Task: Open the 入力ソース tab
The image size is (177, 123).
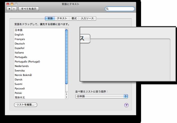Action: click(x=87, y=18)
